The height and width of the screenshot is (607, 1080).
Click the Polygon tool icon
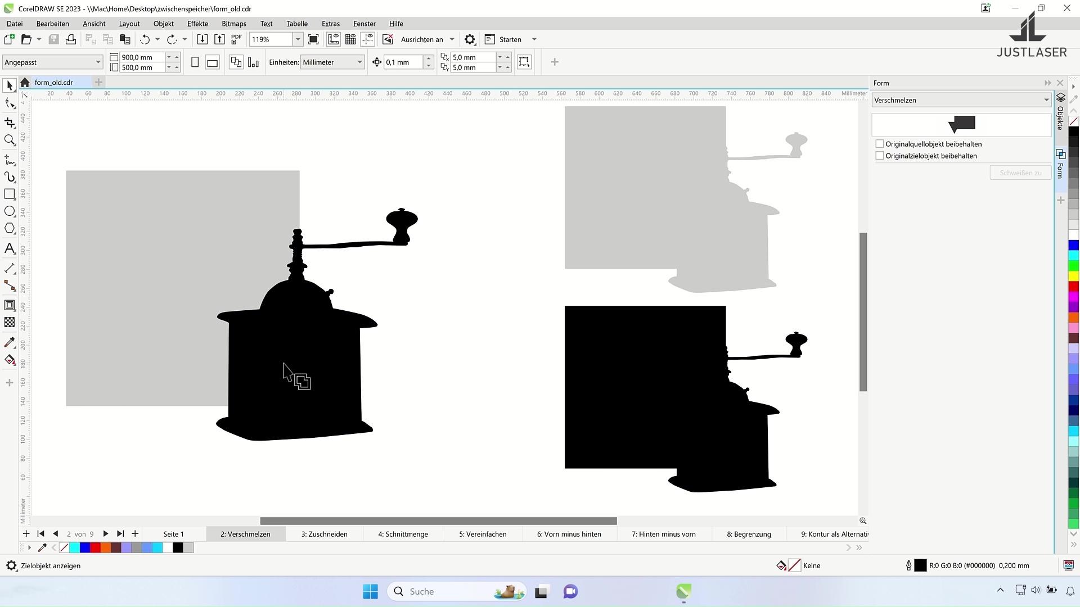click(x=10, y=229)
